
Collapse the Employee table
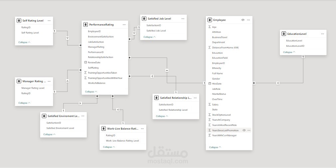[x=215, y=147]
